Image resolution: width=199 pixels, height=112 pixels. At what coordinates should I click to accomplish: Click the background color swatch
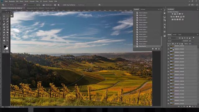coord(7,49)
